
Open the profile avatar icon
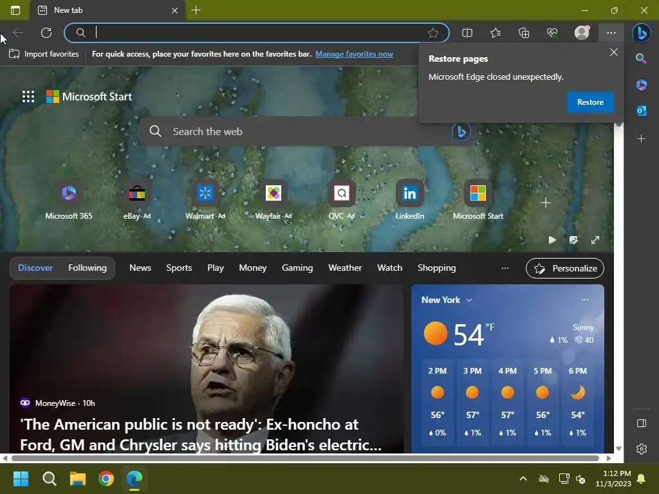click(582, 32)
